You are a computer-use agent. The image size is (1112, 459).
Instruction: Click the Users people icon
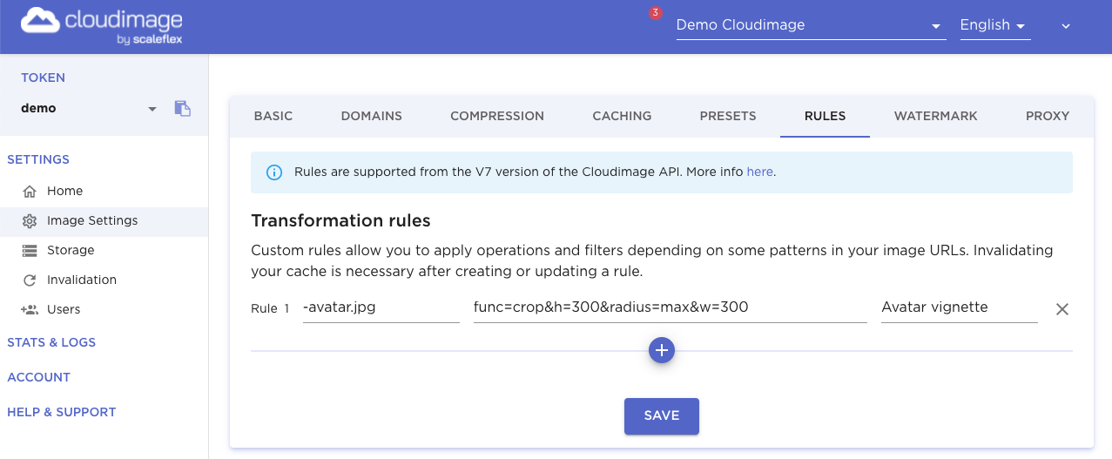(x=30, y=309)
